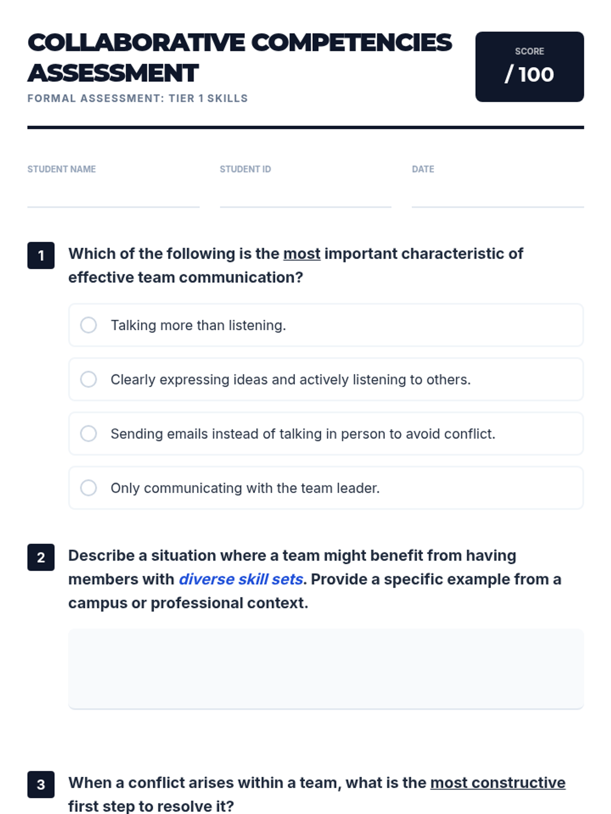The image size is (611, 814).
Task: Click the question 2 answer text box
Action: point(326,668)
